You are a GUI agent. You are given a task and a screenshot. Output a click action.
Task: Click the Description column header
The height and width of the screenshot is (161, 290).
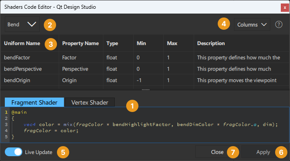click(x=241, y=43)
